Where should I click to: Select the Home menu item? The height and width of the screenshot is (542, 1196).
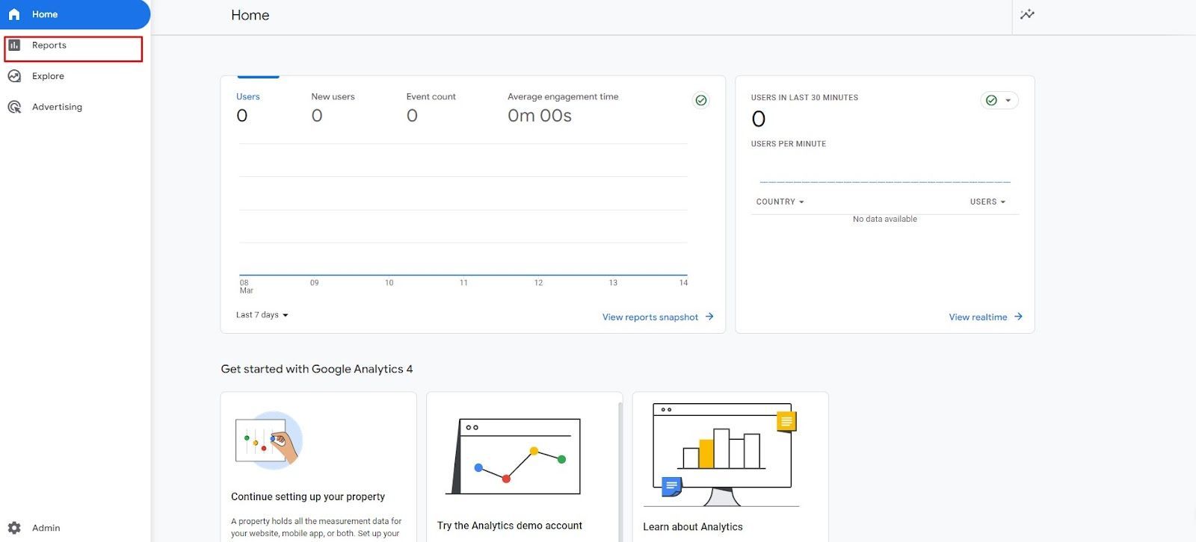[x=75, y=14]
